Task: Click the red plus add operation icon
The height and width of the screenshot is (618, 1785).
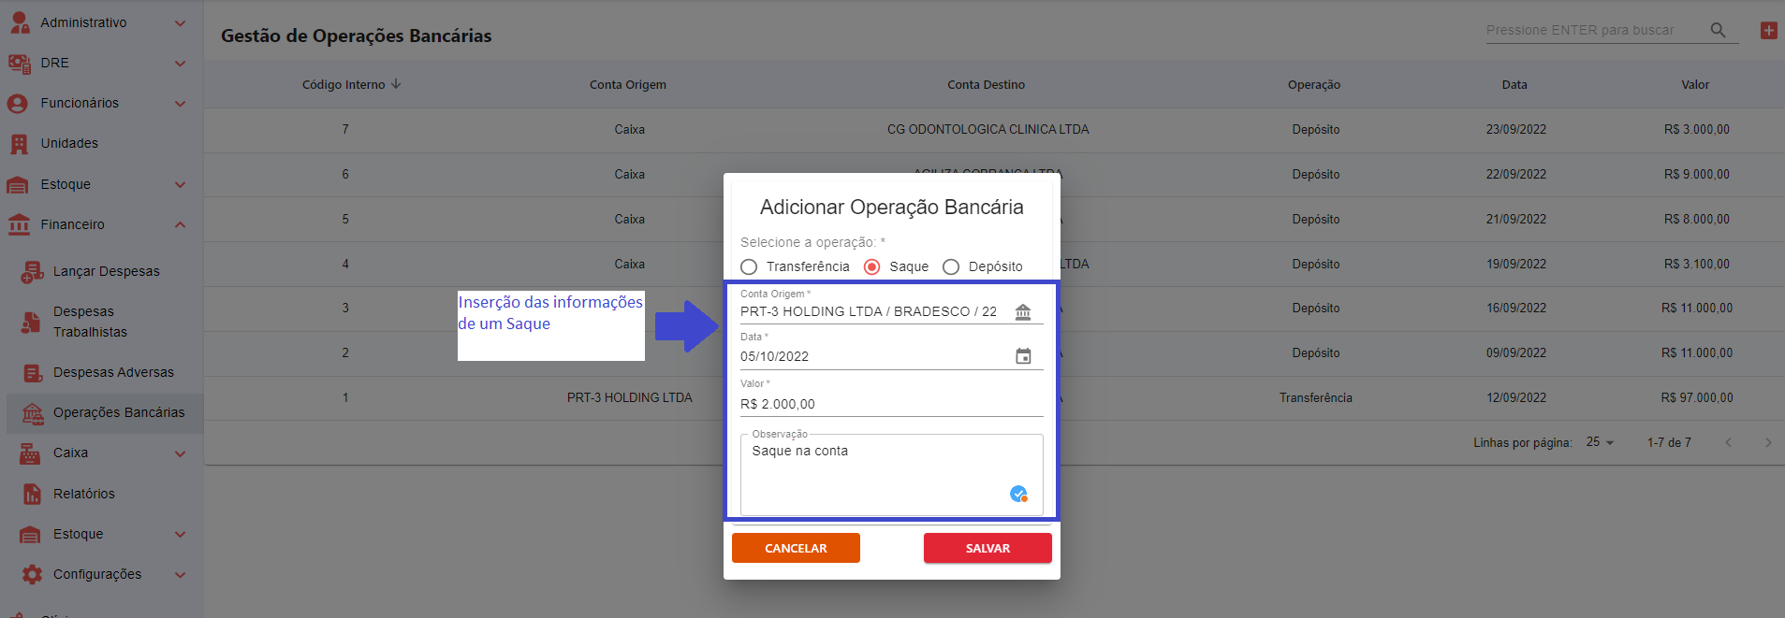Action: 1768,30
